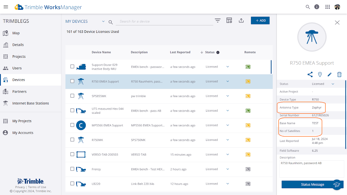Image resolution: width=347 pixels, height=195 pixels.
Task: Check the MPS566 EMEA Support checkbox
Action: coord(72,125)
